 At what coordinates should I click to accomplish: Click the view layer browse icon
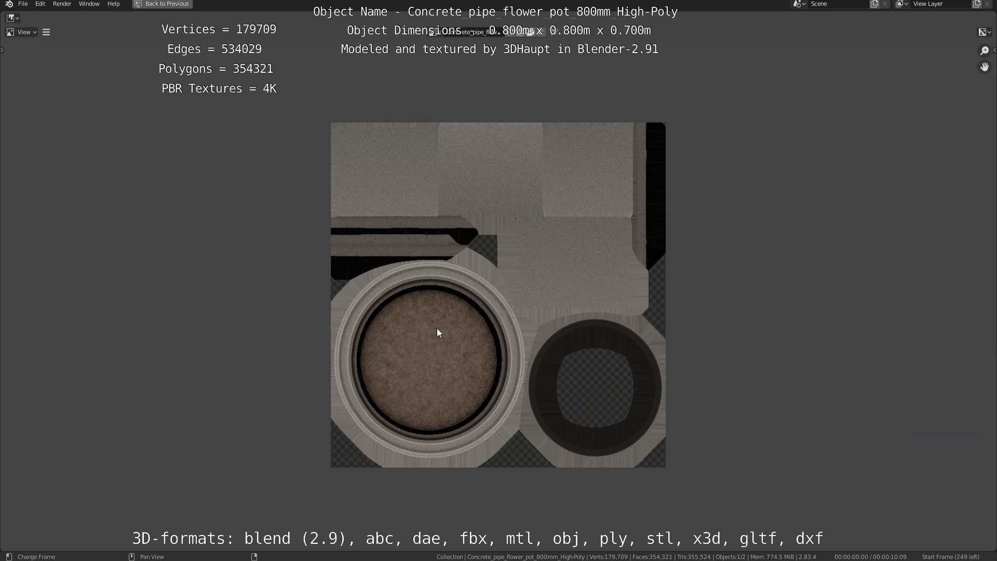coord(901,4)
